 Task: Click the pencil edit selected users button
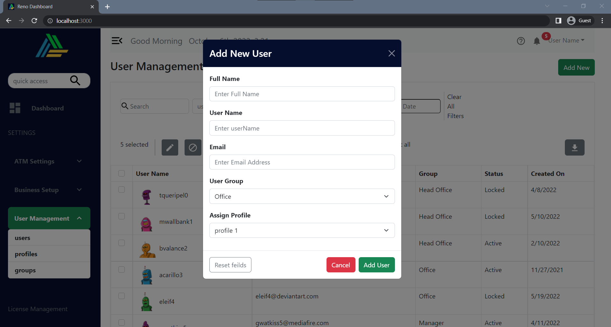(170, 148)
